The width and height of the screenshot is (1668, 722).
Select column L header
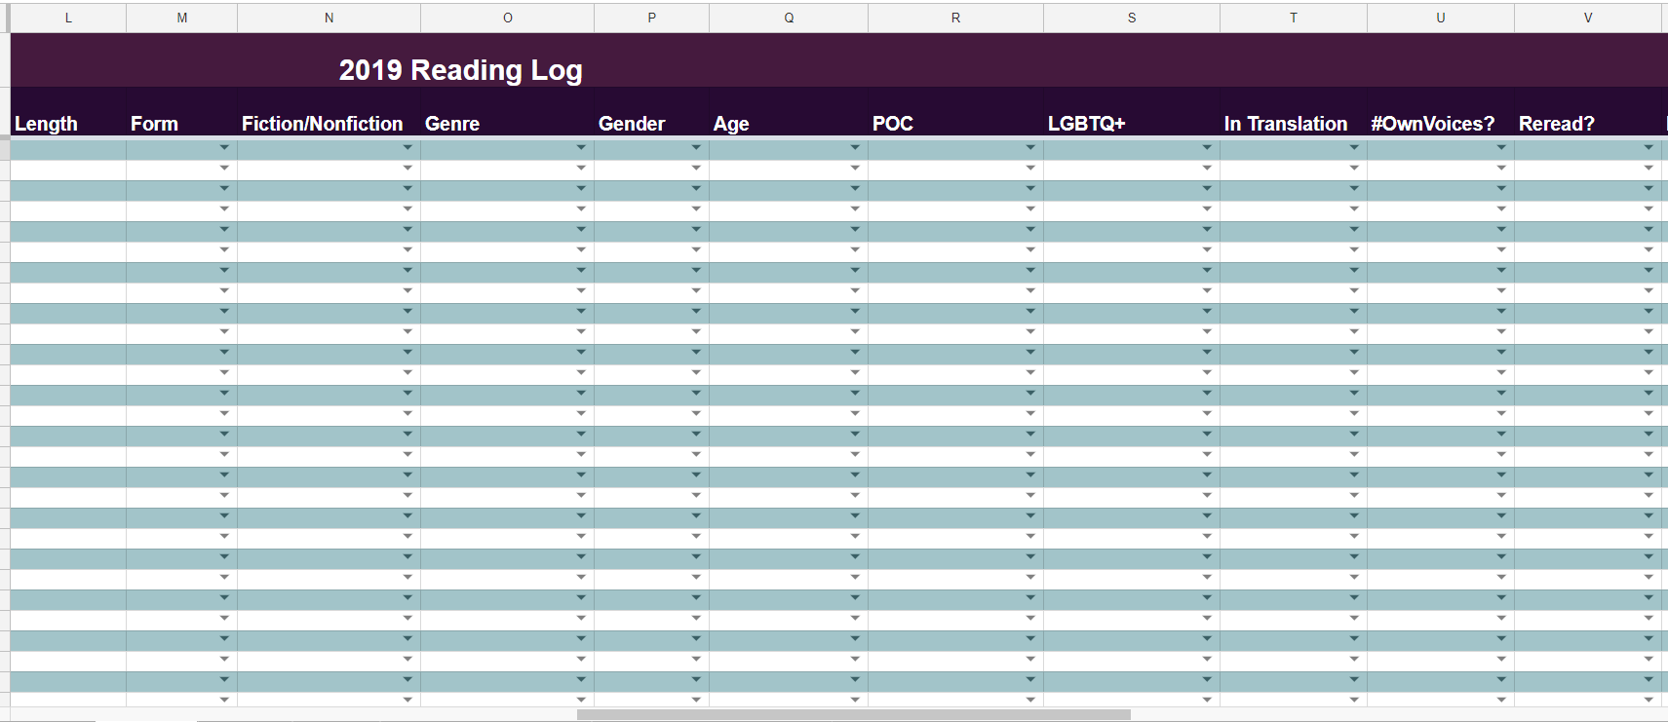click(68, 18)
